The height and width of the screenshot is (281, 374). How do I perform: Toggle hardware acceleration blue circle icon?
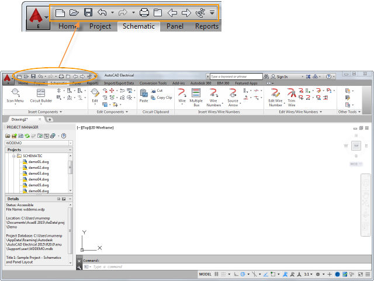337,274
